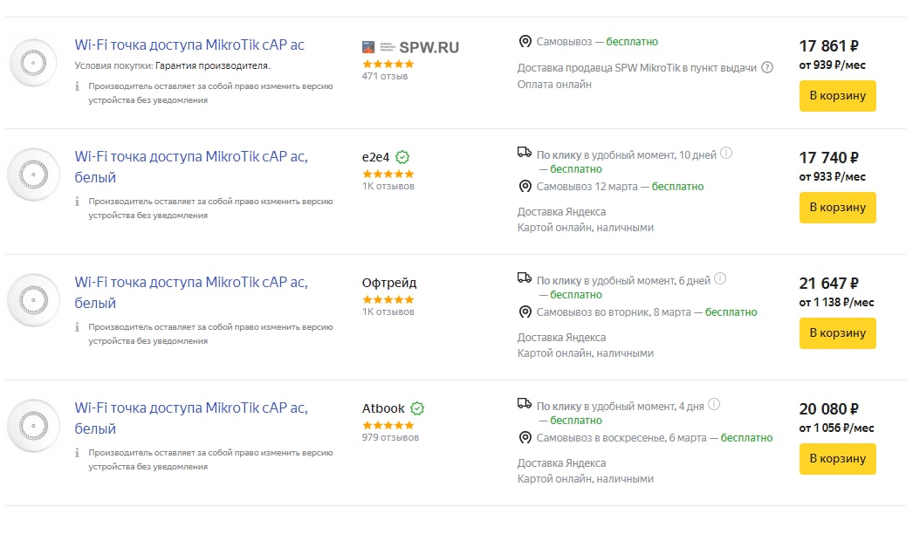Add the 17 861 ₽ offer to the cart
The image size is (906, 548).
coord(837,96)
